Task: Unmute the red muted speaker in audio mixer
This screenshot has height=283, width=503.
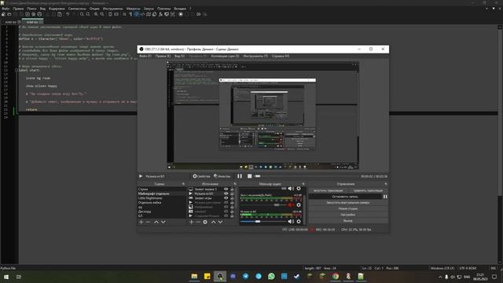Action: point(291,204)
